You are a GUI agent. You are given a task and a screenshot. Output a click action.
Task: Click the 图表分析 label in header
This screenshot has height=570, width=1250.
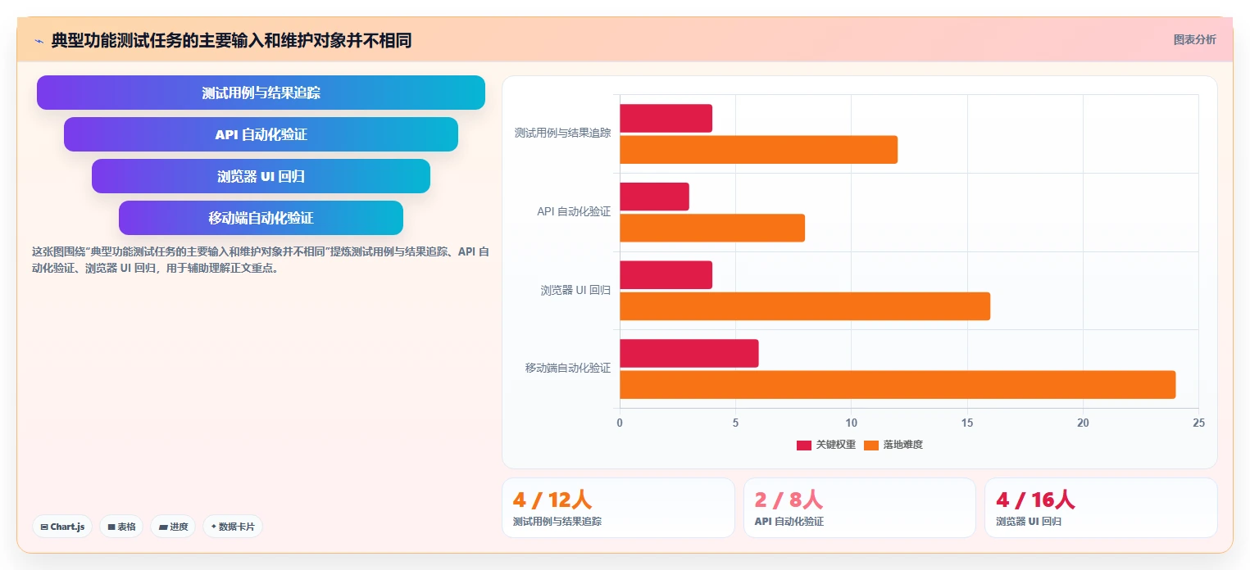pos(1195,39)
